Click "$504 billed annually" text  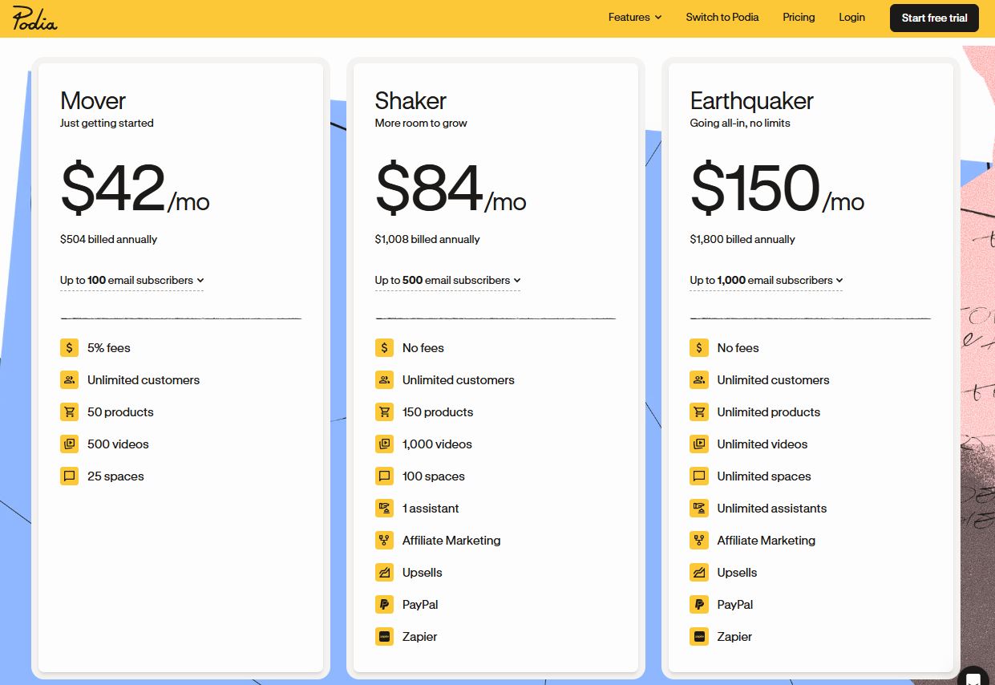point(108,239)
